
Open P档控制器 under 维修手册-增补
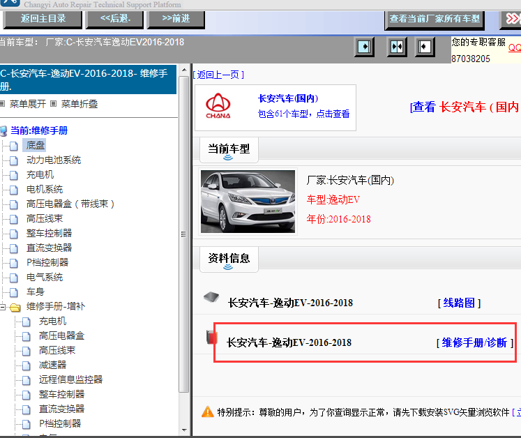pos(60,423)
